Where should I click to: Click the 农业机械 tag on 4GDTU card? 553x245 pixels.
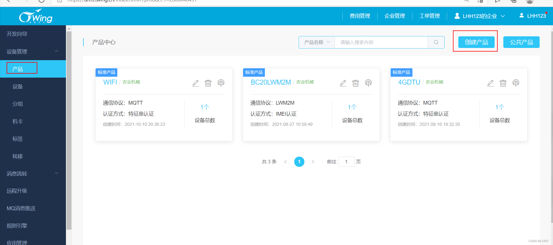pos(435,82)
